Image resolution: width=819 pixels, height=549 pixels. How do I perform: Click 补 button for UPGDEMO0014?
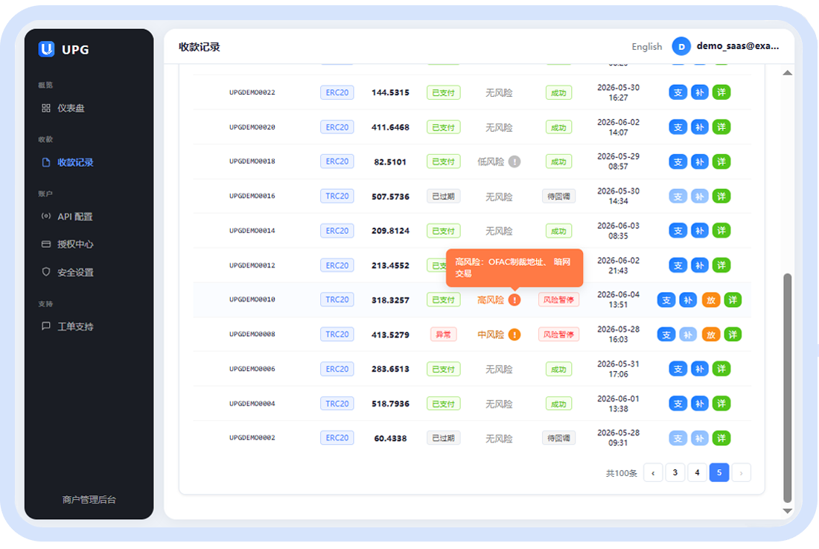(699, 231)
